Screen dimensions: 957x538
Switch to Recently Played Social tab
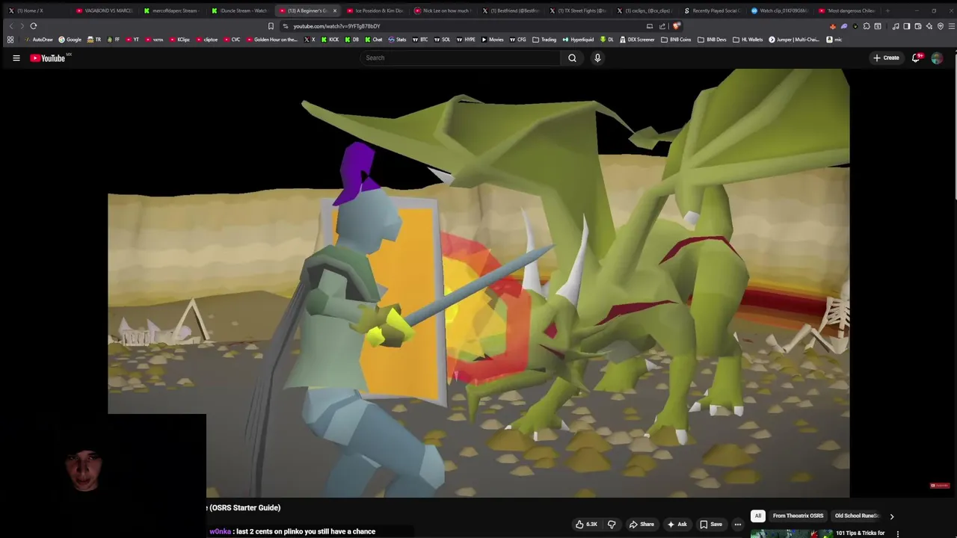713,10
